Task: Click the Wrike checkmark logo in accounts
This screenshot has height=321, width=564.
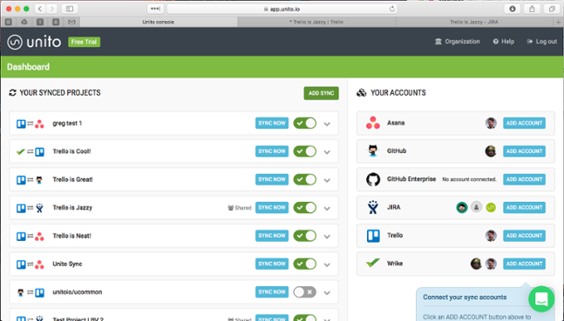Action: pos(372,263)
